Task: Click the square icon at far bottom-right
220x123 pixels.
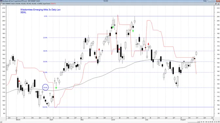Action: tap(219, 122)
